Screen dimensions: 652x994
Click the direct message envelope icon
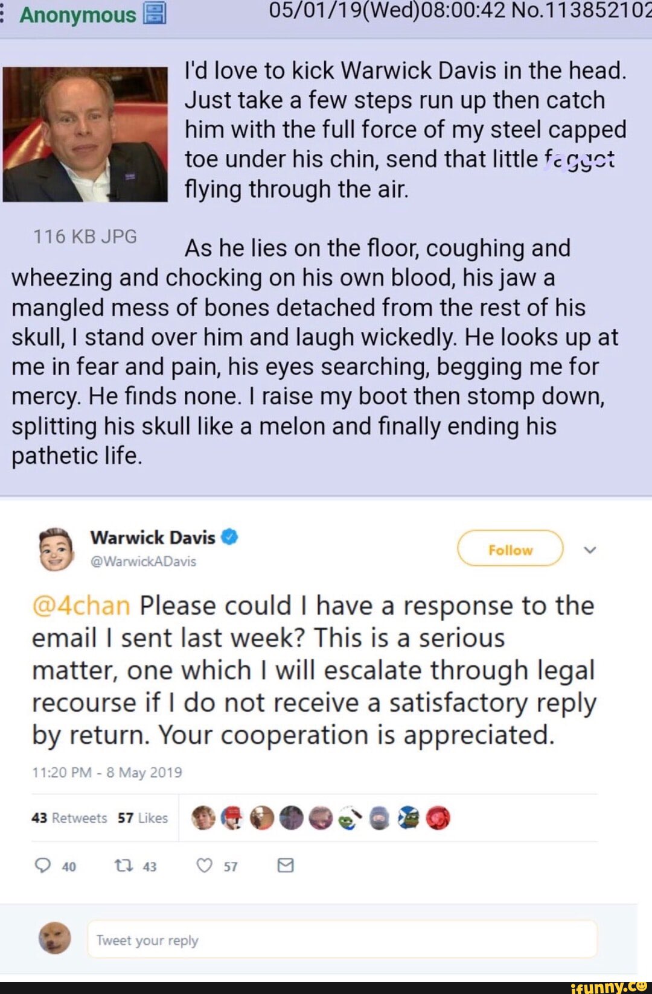point(285,866)
